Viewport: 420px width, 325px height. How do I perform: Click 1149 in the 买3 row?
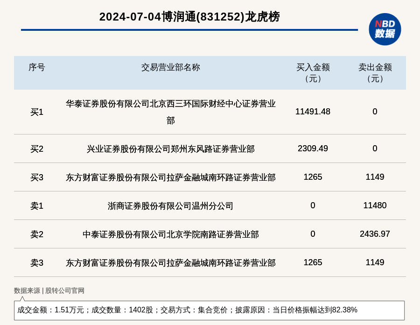pos(375,177)
